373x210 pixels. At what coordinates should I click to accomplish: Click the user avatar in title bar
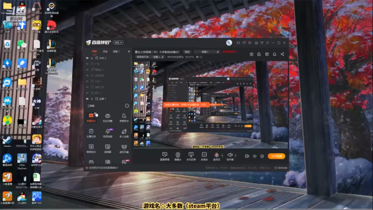pyautogui.click(x=229, y=42)
